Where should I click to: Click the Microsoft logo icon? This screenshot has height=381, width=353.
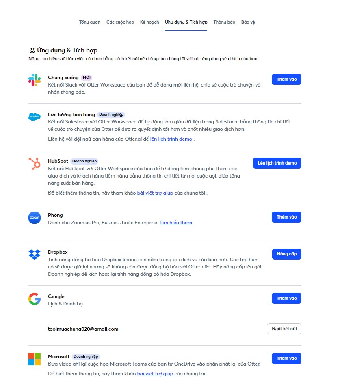pyautogui.click(x=35, y=359)
